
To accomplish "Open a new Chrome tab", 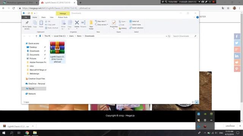I will pos(80,3).
